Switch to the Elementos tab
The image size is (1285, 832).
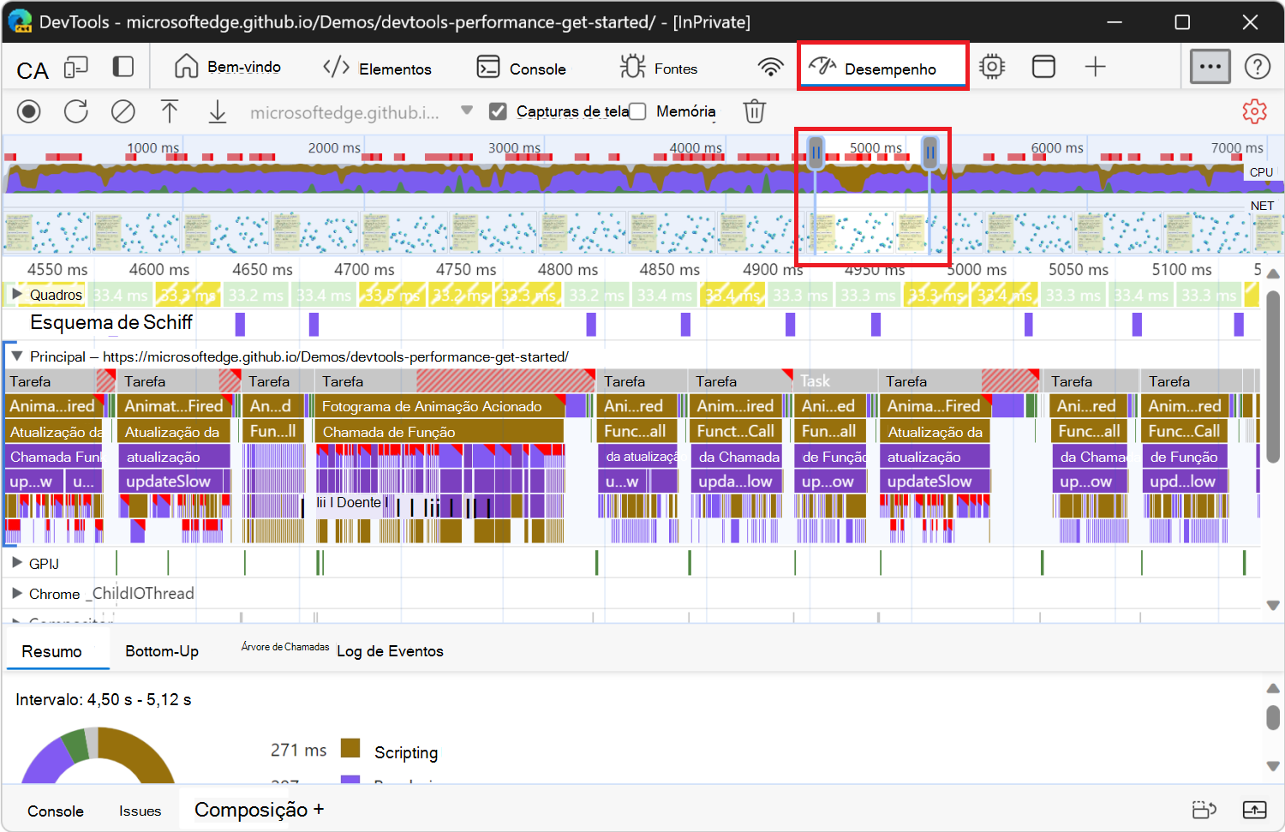point(378,69)
